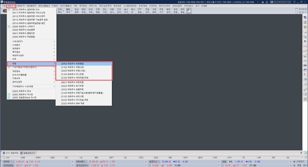
Task: Expand the 시세/현재가 submenu
Action: tap(31, 42)
